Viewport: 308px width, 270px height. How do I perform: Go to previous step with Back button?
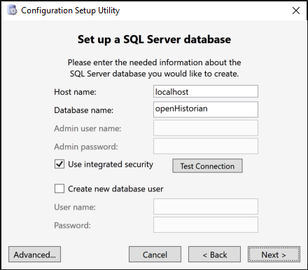coord(214,255)
